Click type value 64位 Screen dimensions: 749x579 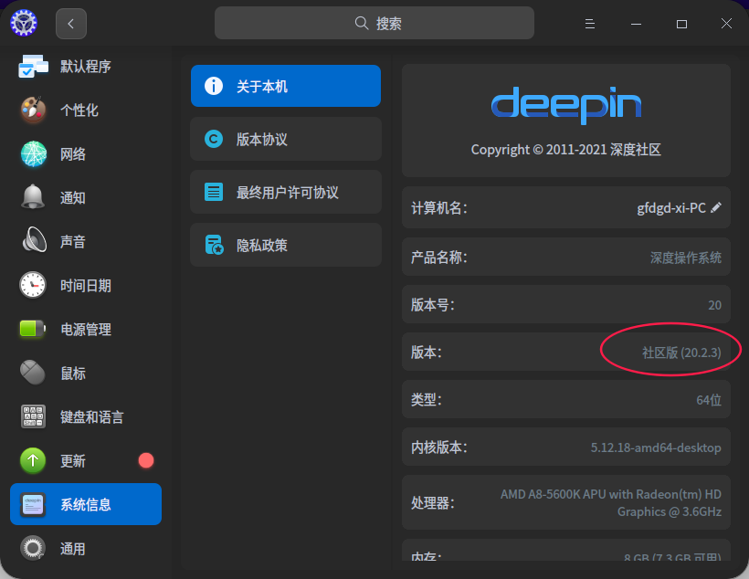coord(709,400)
